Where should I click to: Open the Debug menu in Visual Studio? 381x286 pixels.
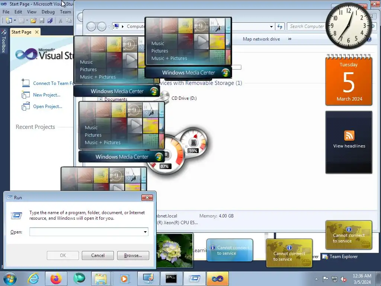click(48, 12)
